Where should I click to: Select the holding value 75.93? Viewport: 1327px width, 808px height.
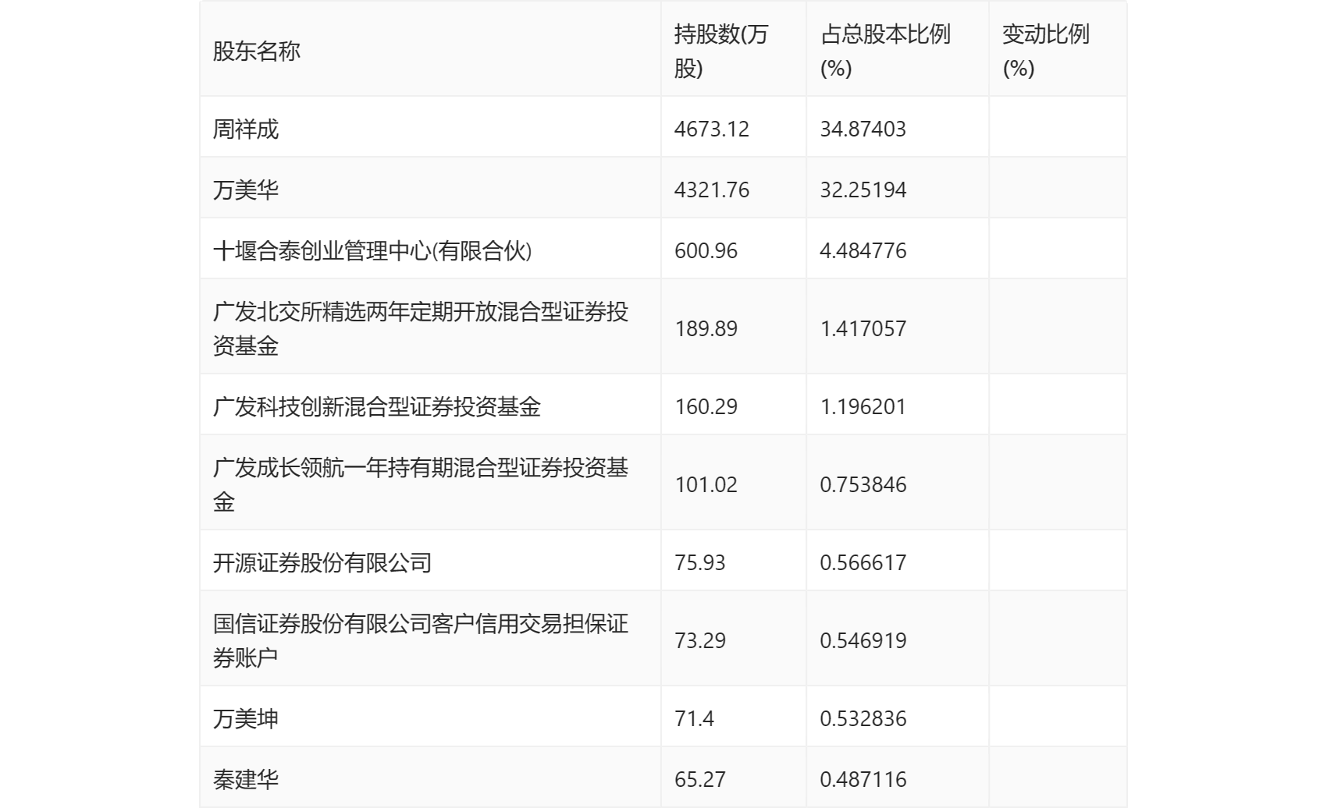click(x=700, y=562)
